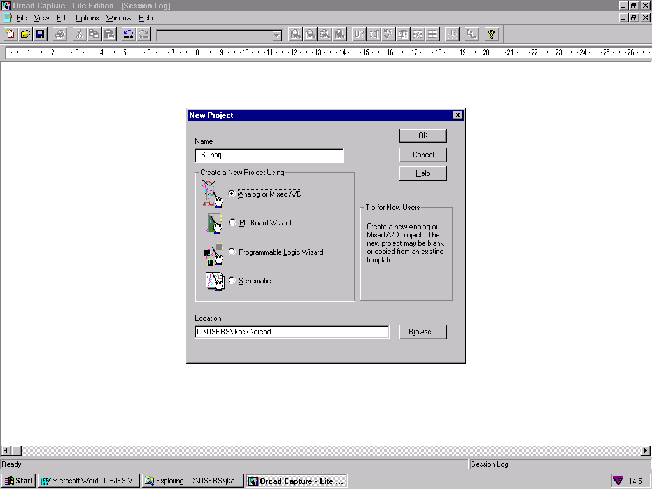Click the PC Board Wizard project icon

coord(215,223)
